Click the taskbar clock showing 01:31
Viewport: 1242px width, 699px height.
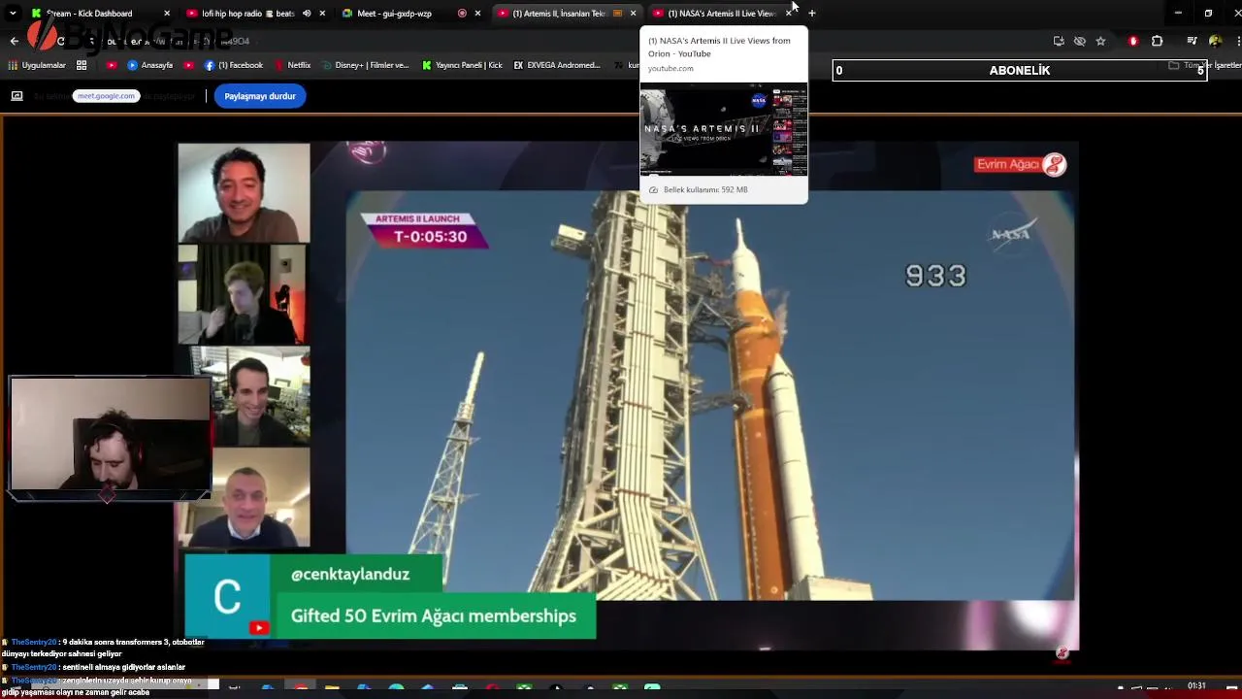coord(1196,686)
